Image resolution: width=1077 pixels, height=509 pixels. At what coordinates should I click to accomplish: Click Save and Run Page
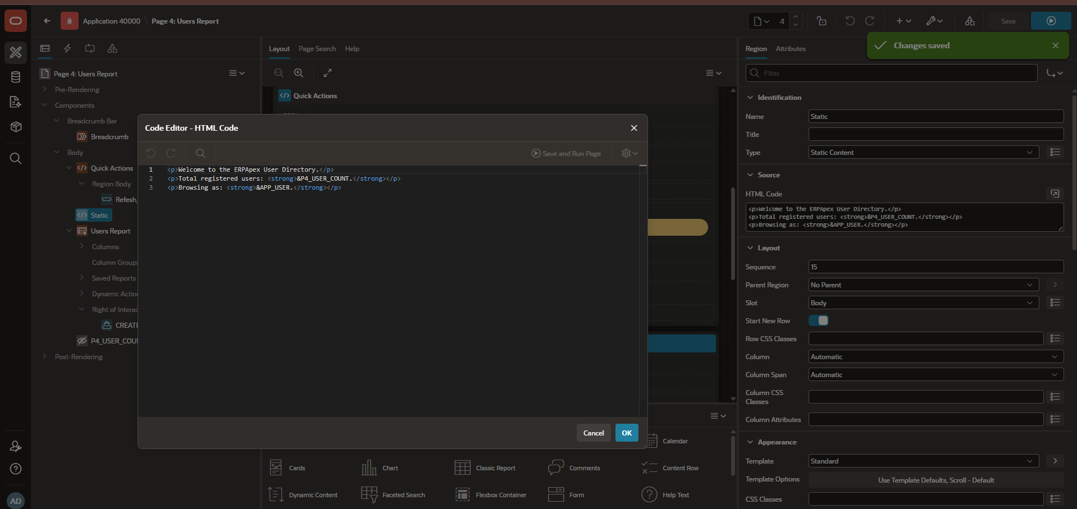pos(566,153)
